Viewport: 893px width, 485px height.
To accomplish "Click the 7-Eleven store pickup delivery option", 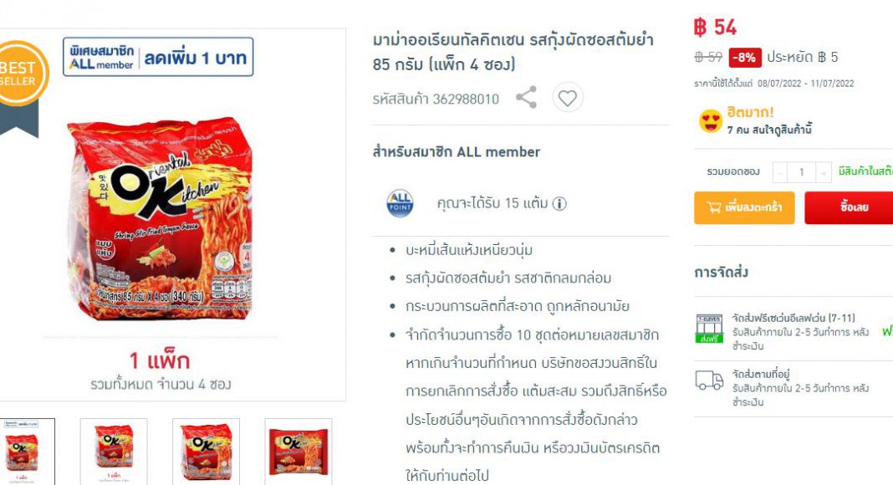I will coord(793,331).
